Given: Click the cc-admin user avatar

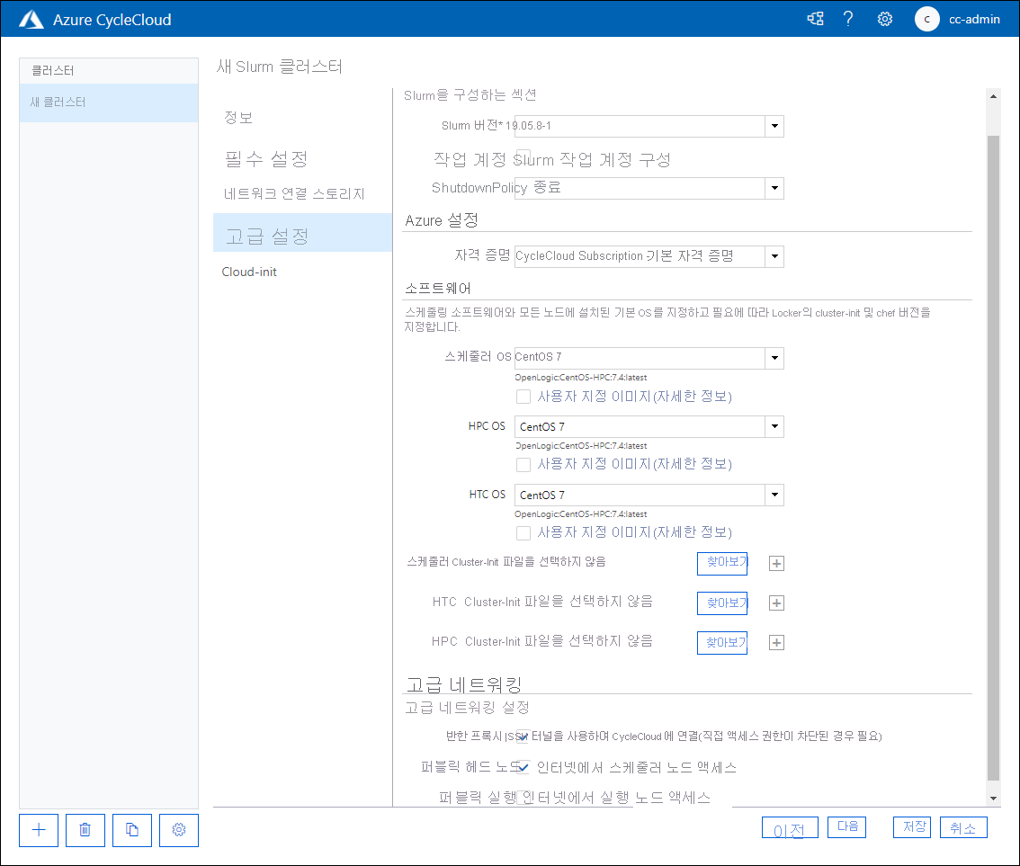Looking at the screenshot, I should click(x=926, y=19).
